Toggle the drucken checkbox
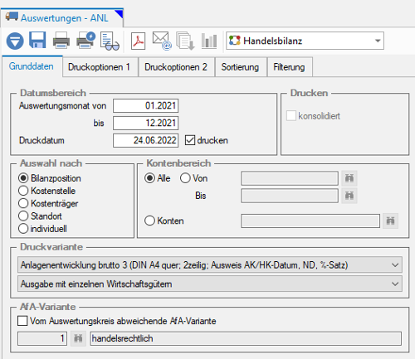This screenshot has width=415, height=359. (x=190, y=140)
